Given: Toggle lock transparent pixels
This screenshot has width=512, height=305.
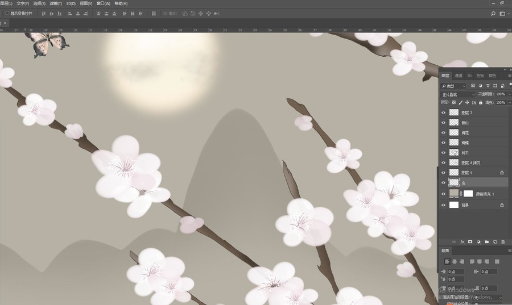Looking at the screenshot, I should pyautogui.click(x=453, y=102).
